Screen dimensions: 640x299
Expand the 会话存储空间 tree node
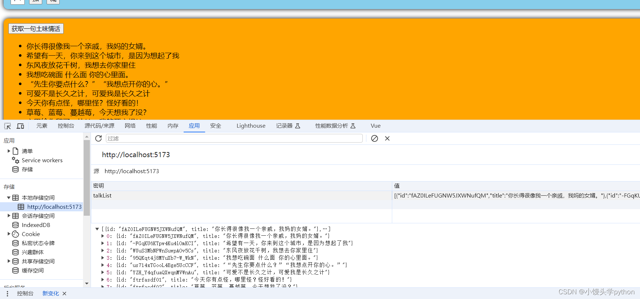click(x=9, y=216)
